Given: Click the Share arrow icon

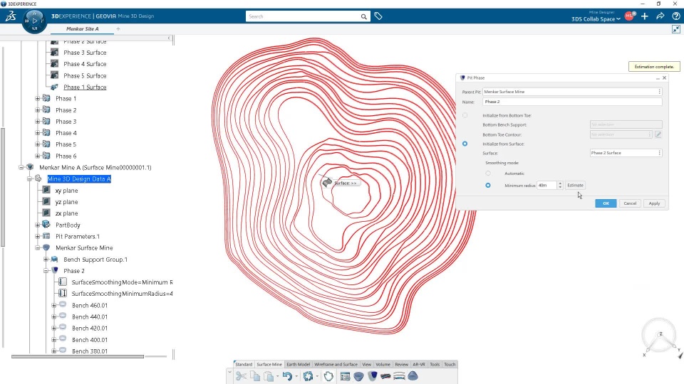Looking at the screenshot, I should [x=660, y=16].
